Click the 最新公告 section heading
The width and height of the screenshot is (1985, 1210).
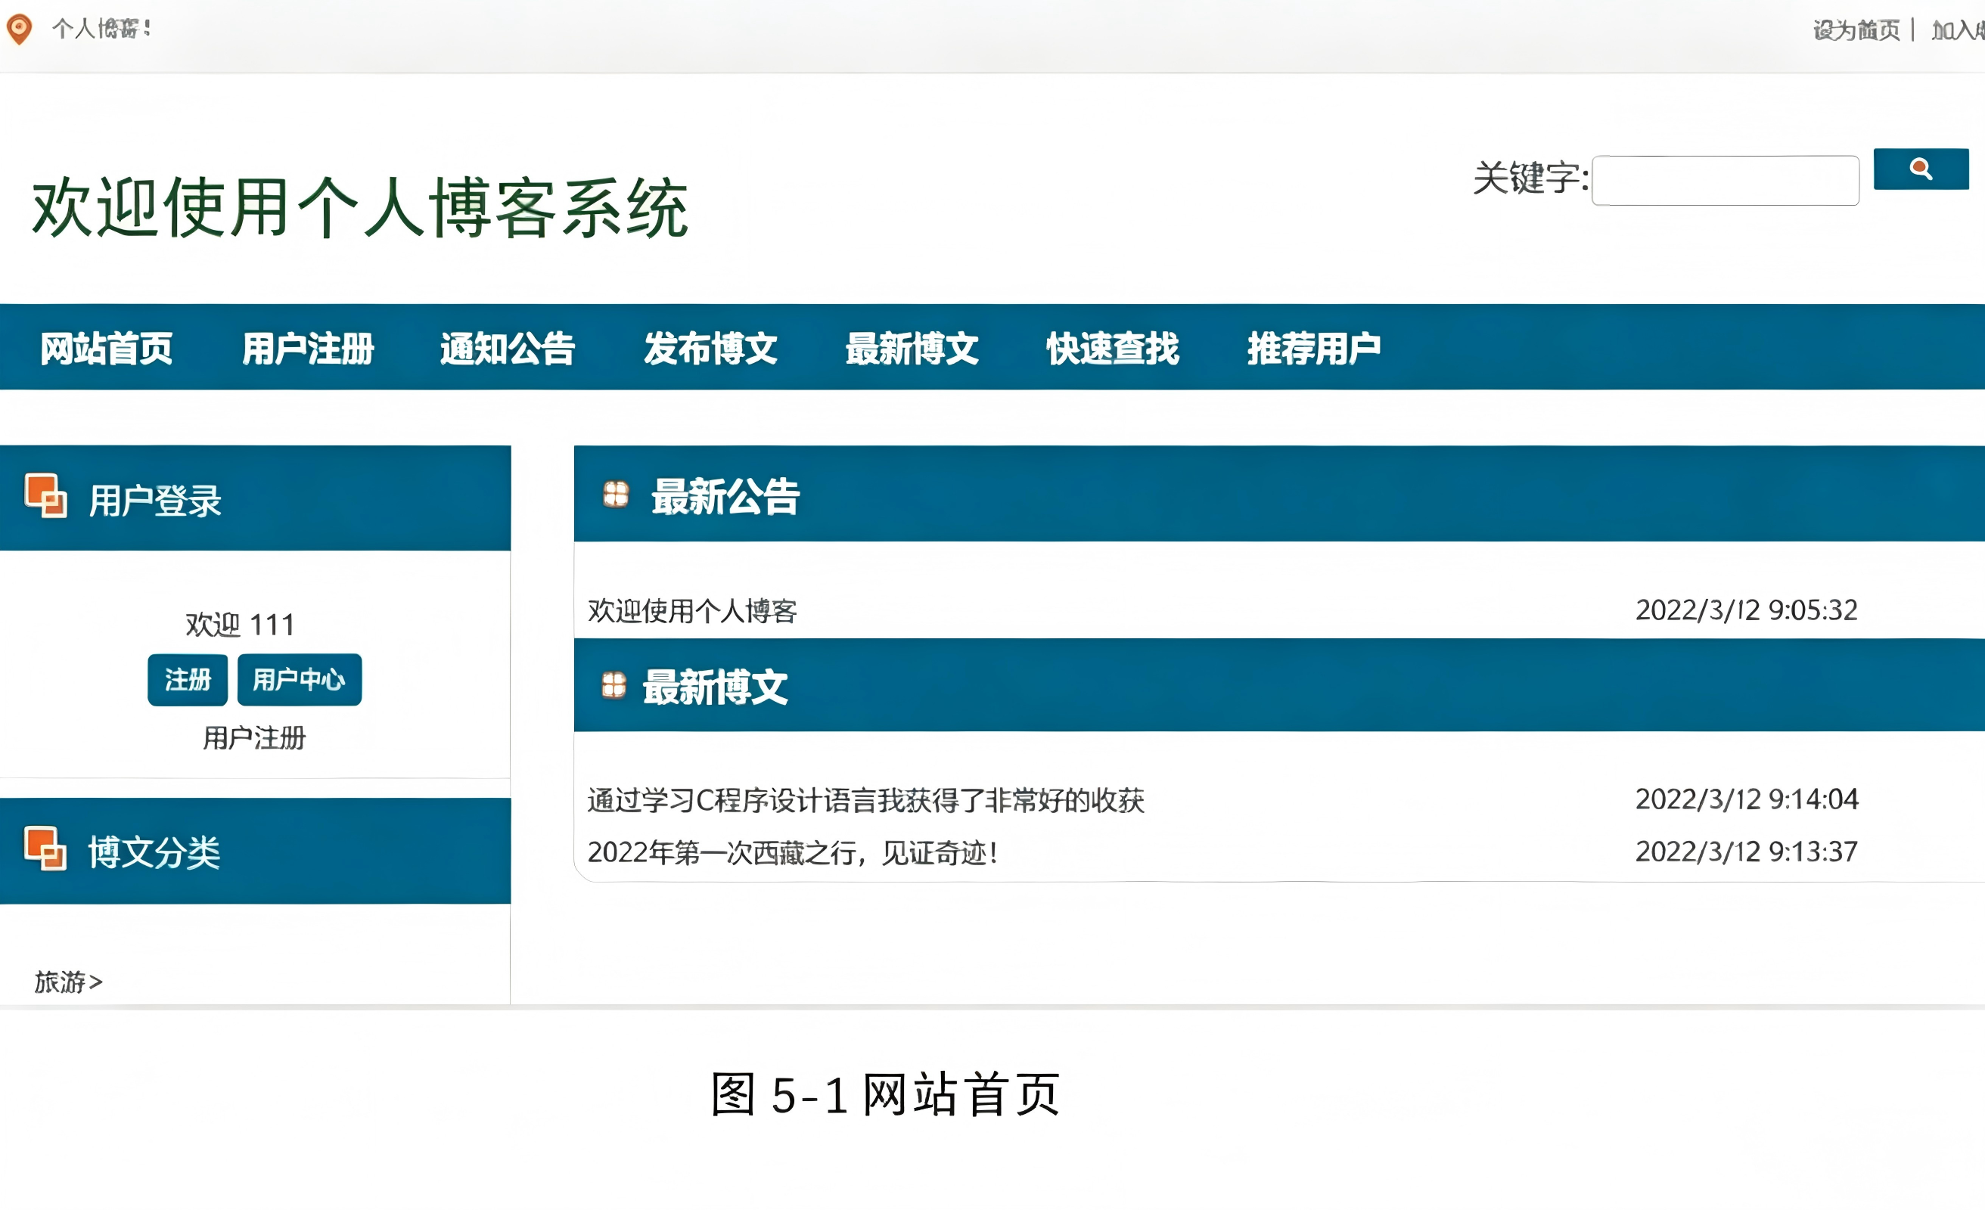(x=725, y=496)
